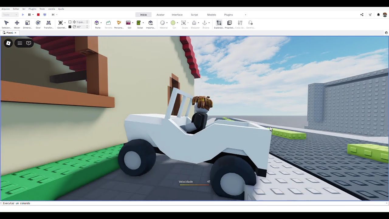The image size is (389, 219).
Task: Open the in-game chat icon
Action: pyautogui.click(x=29, y=43)
